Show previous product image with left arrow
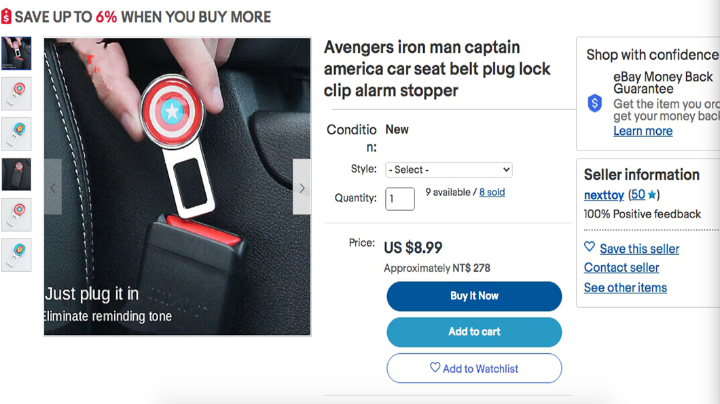The width and height of the screenshot is (720, 404). click(x=53, y=188)
